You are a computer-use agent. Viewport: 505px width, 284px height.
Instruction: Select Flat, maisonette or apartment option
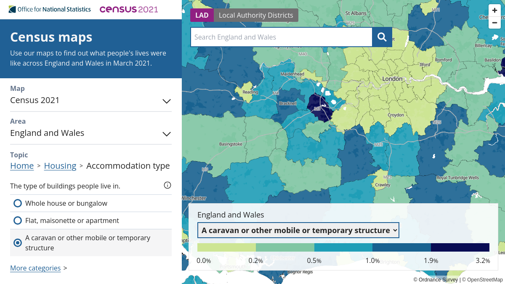pyautogui.click(x=91, y=220)
